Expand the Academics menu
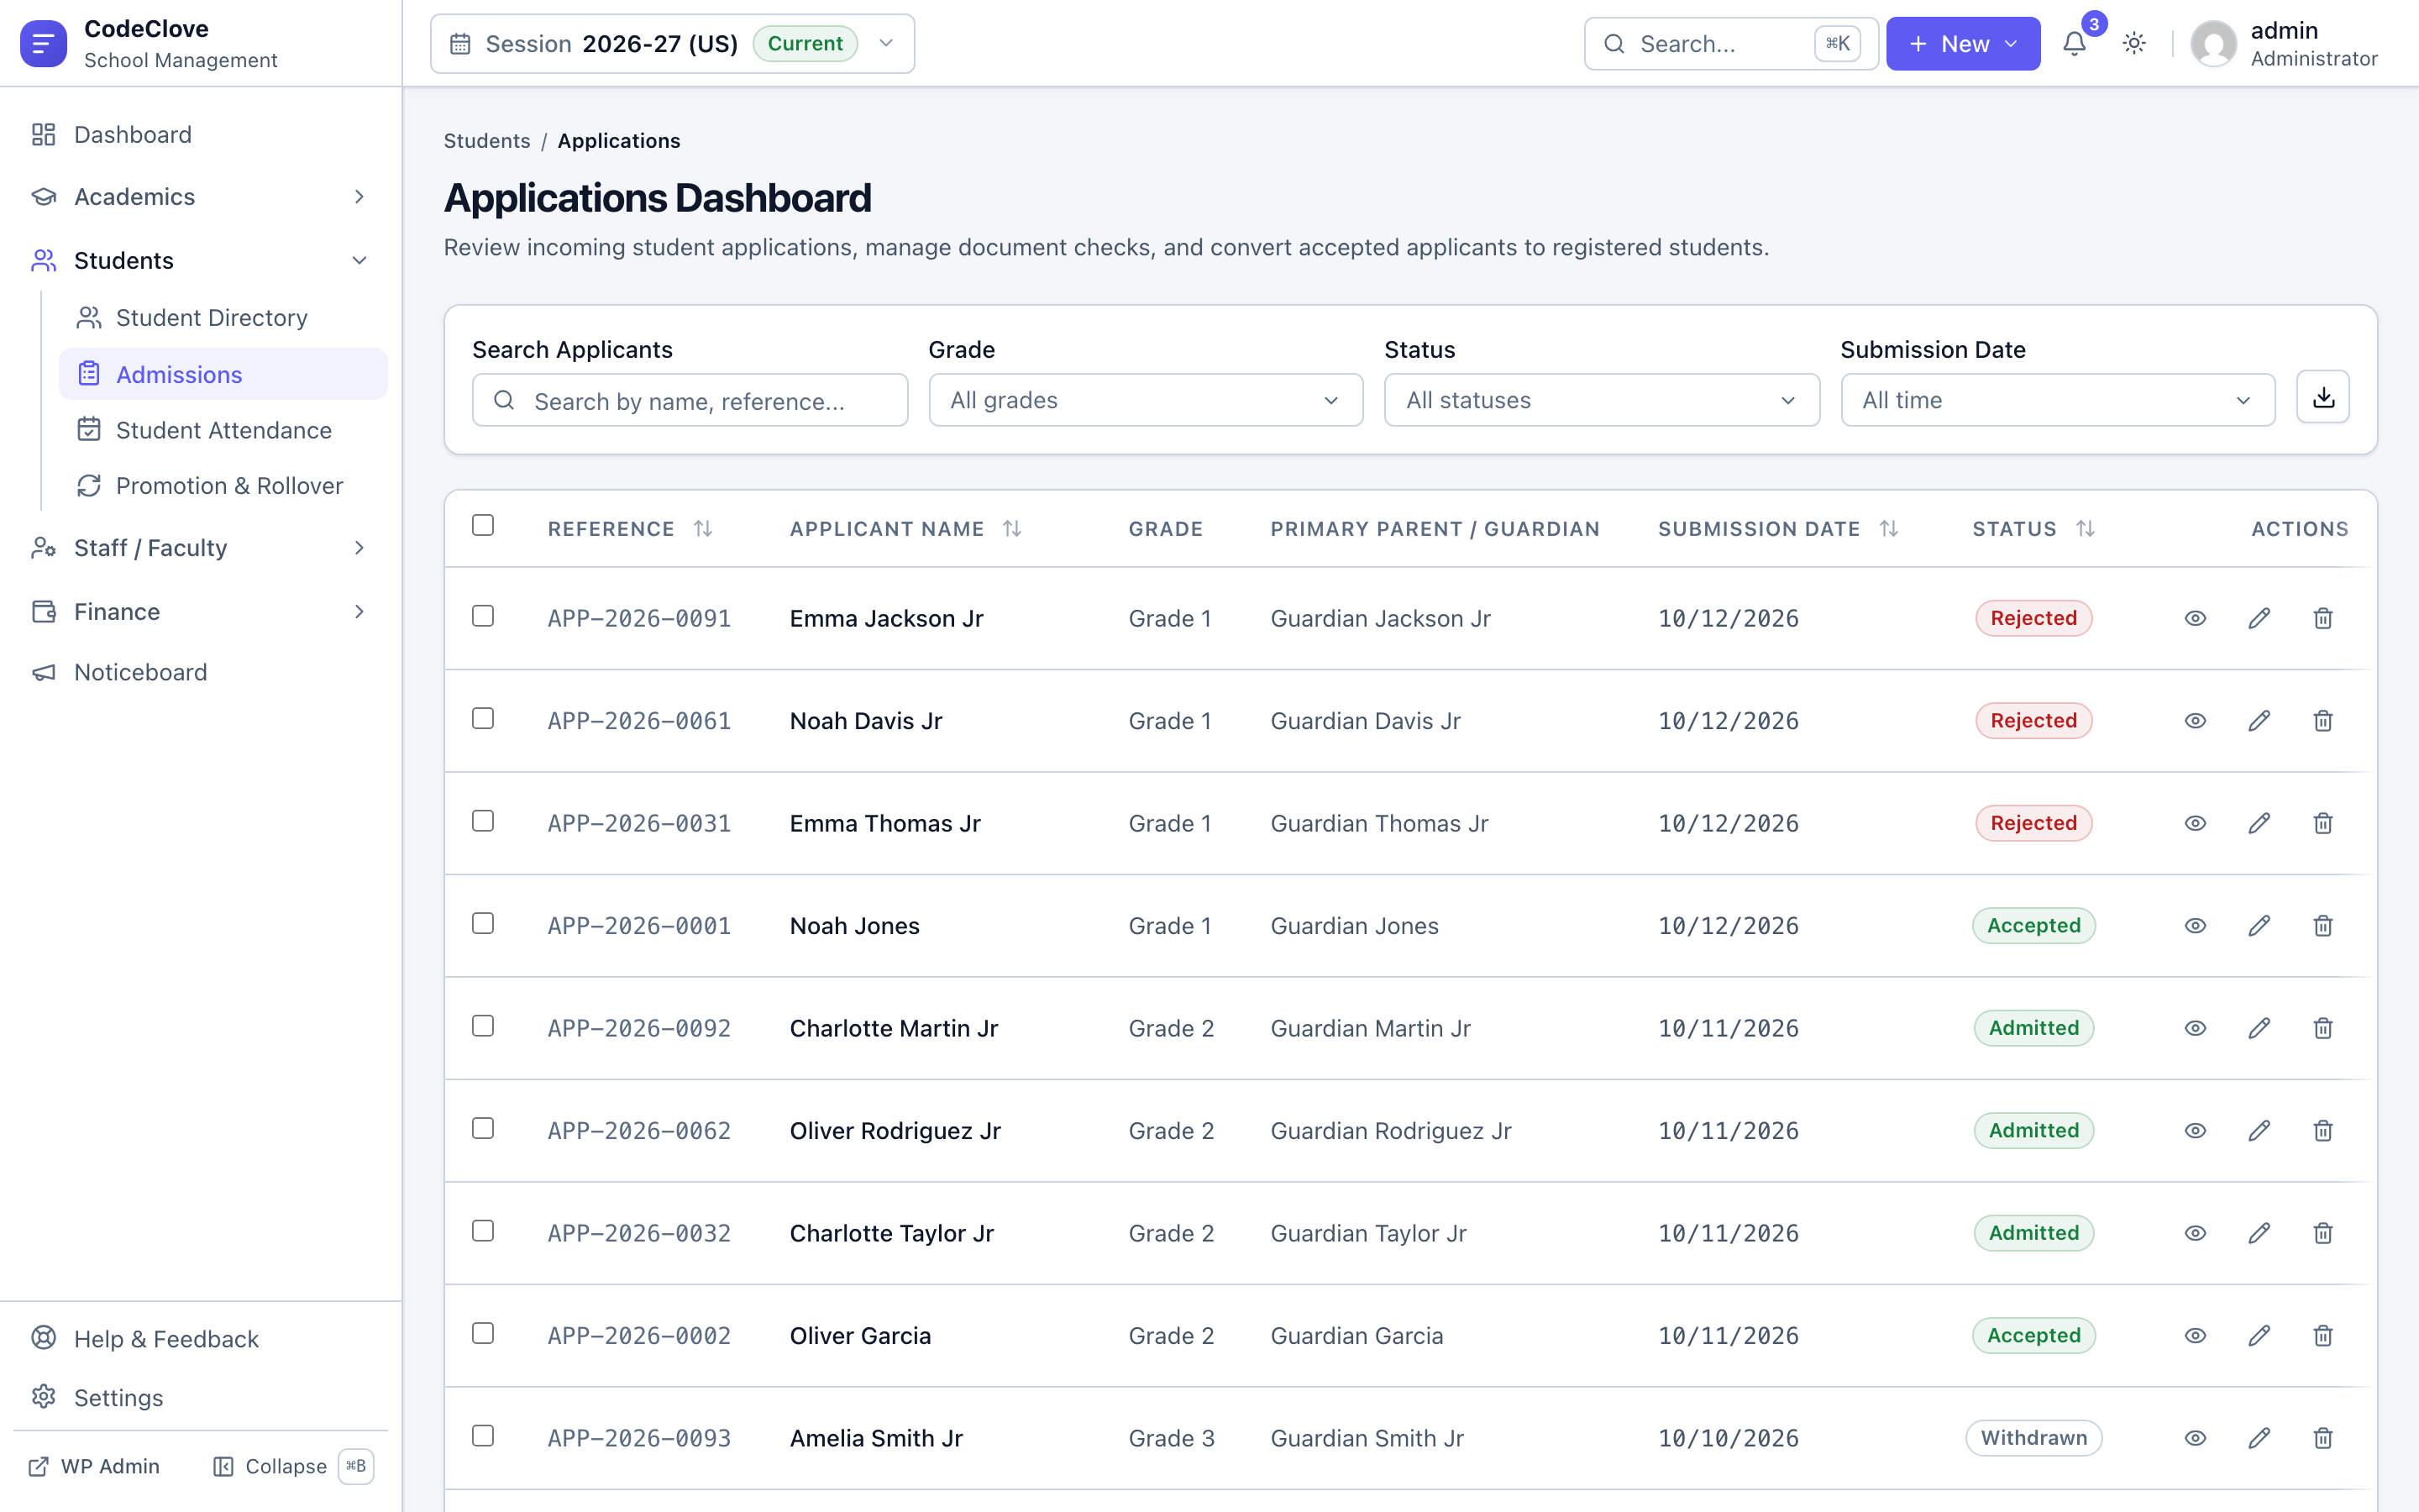Image resolution: width=2419 pixels, height=1512 pixels. (x=200, y=197)
